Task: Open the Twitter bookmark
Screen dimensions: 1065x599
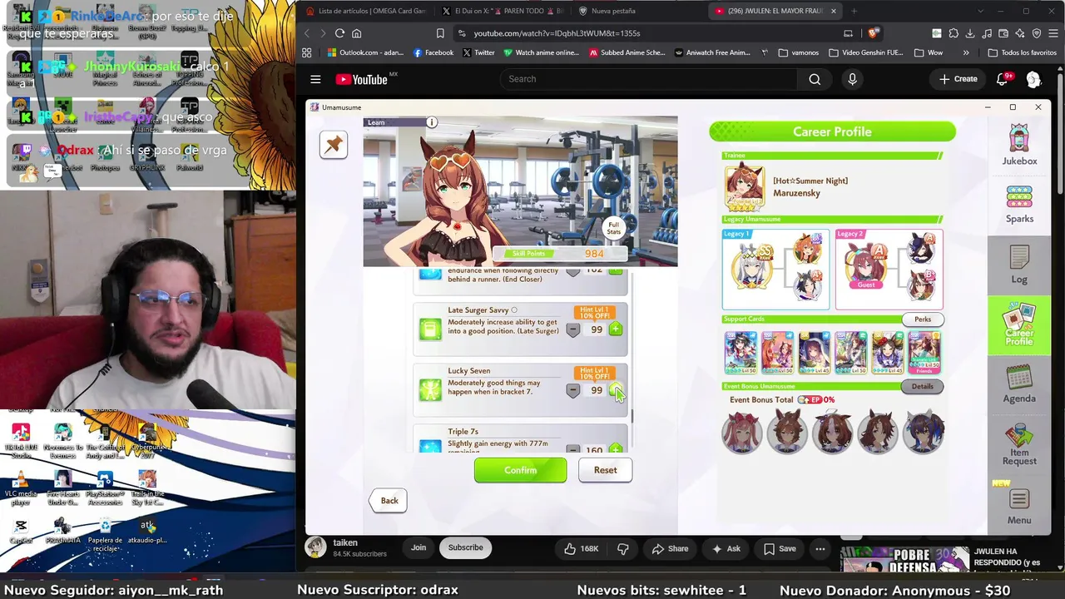Action: coord(479,52)
